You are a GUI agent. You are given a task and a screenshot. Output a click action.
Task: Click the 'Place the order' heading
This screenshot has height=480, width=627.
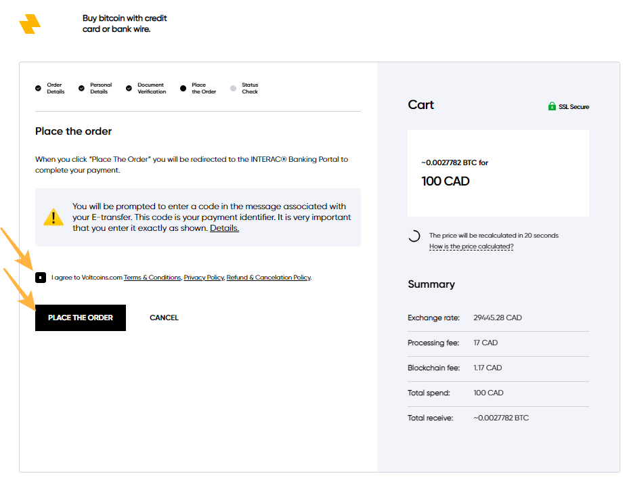click(x=73, y=131)
